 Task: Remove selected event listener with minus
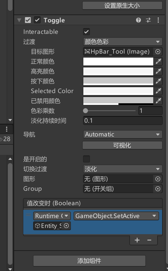pyautogui.click(x=149, y=240)
